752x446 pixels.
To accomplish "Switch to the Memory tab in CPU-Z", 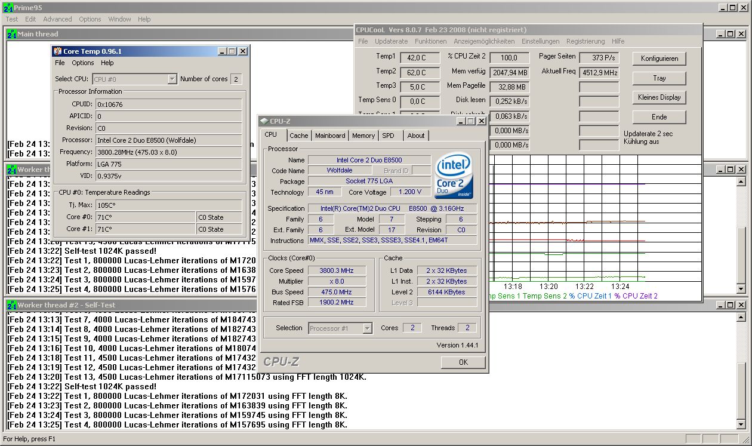I will [x=363, y=136].
